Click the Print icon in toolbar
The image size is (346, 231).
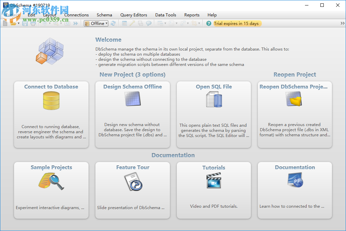[33, 23]
